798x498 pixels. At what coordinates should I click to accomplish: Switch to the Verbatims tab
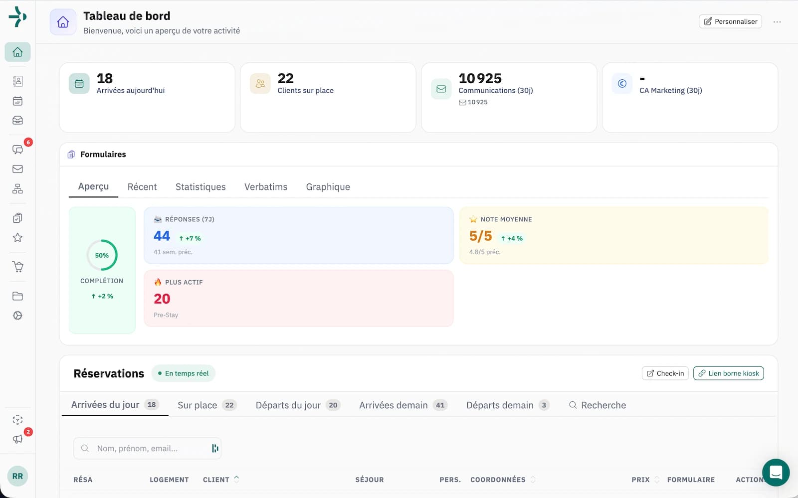266,187
